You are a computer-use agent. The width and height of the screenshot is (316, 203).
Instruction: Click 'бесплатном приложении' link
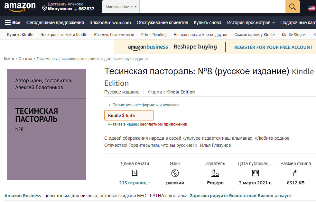163,124
